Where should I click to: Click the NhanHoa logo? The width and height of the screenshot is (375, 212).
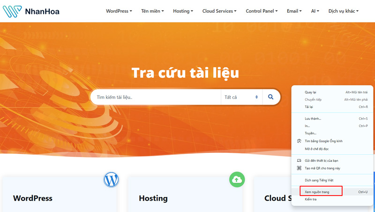(x=31, y=11)
